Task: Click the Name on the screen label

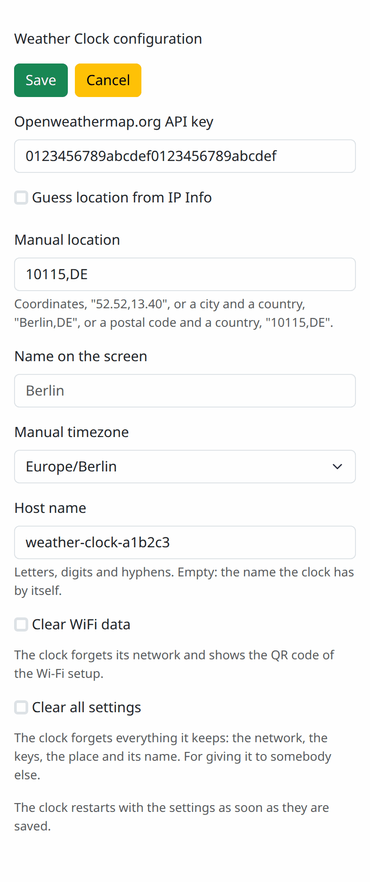Action: click(81, 356)
